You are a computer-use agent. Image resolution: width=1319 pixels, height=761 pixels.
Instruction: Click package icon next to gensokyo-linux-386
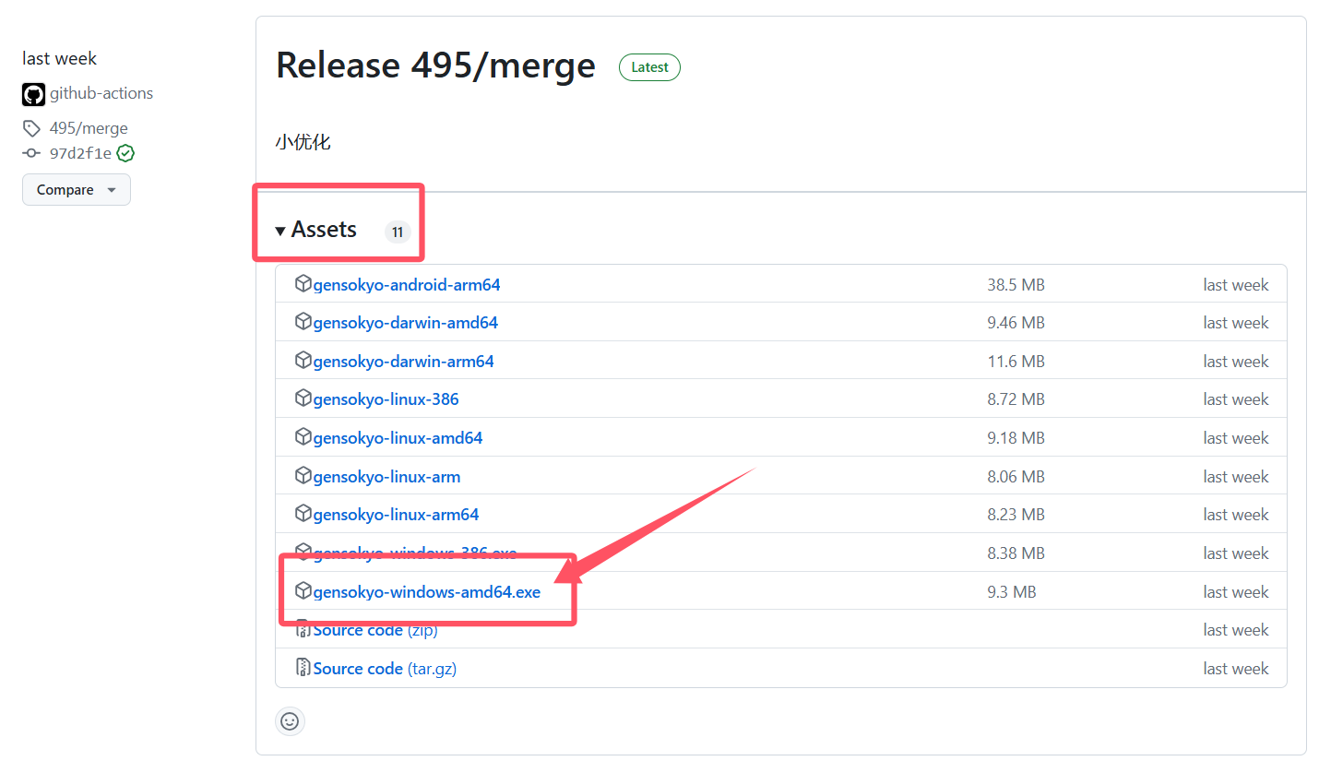tap(303, 398)
